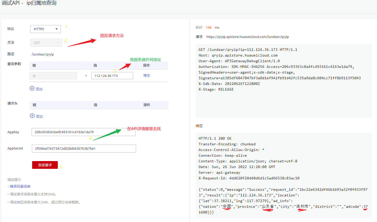The width and height of the screenshot is (377, 222).
Task: Click the AppKey input field
Action: point(83,132)
